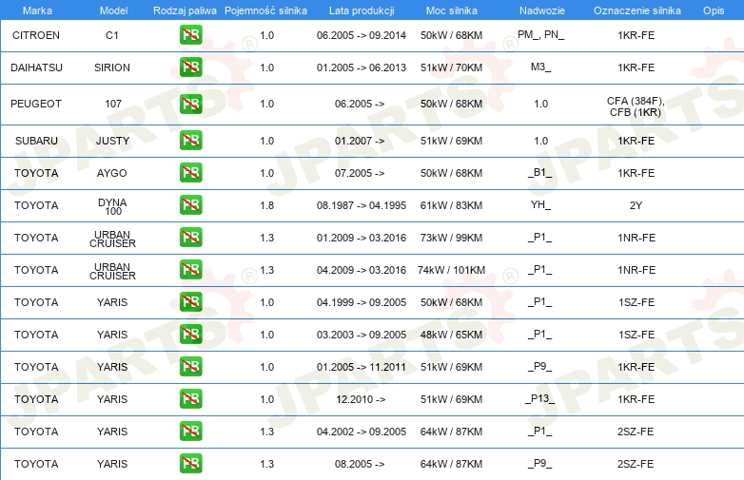Click the Model column header

(x=113, y=10)
